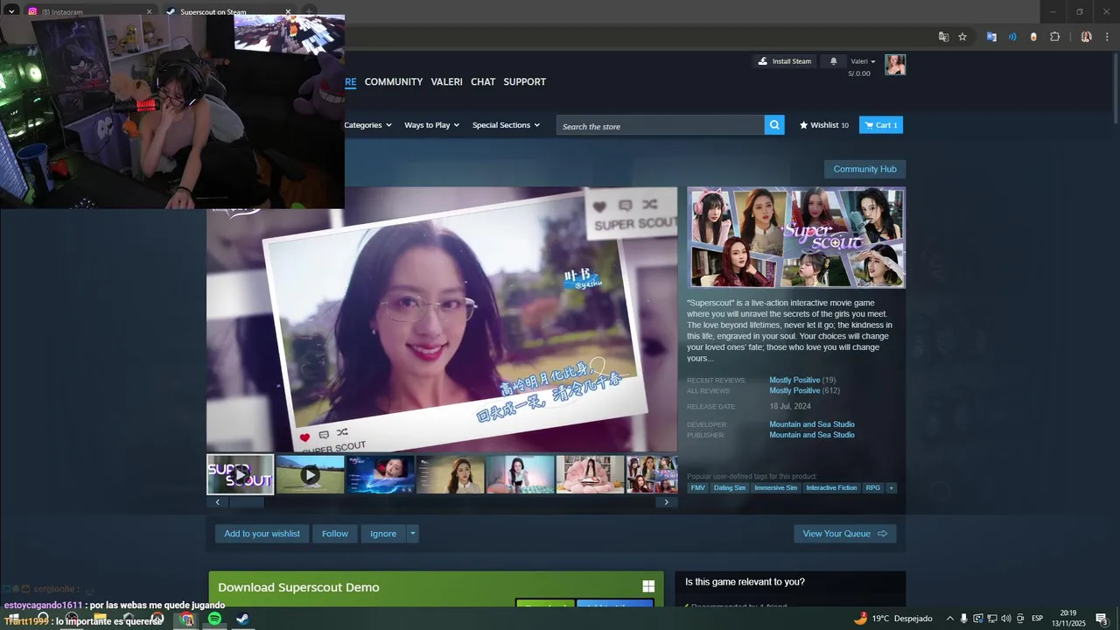Open the weather widget 19°C Despejado
The width and height of the screenshot is (1120, 630).
point(893,619)
